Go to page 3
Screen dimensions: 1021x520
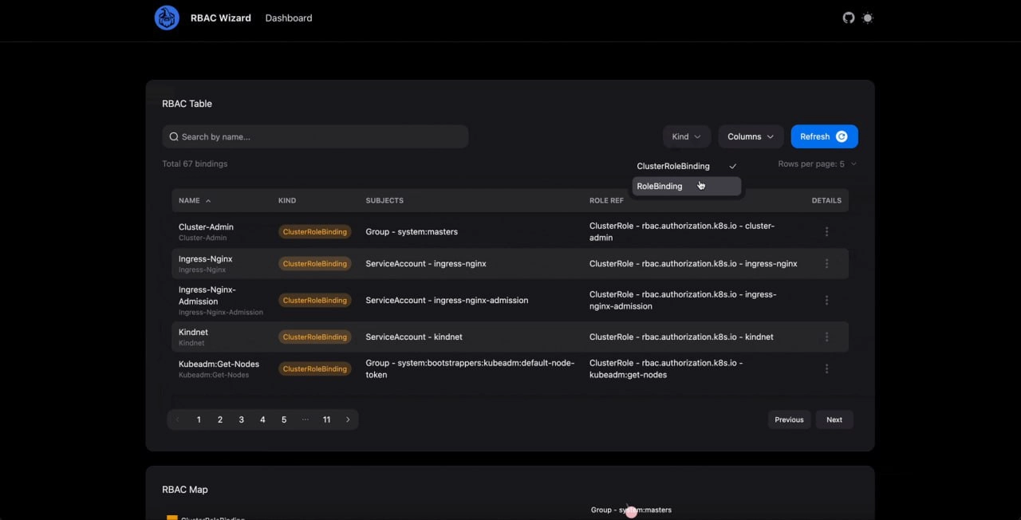tap(242, 420)
